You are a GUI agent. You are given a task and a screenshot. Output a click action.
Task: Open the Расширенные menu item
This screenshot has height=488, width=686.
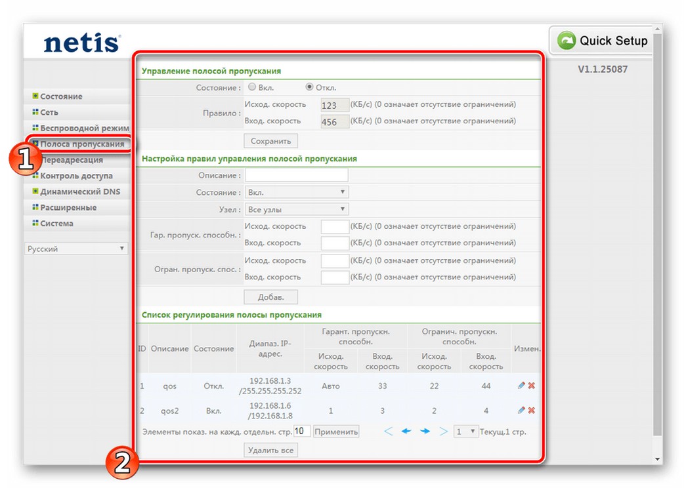pyautogui.click(x=68, y=207)
